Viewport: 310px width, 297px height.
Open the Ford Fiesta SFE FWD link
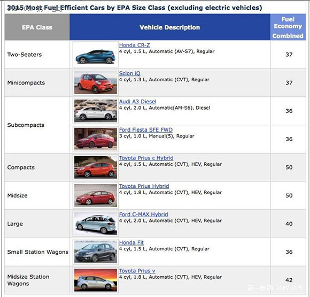[x=146, y=130]
